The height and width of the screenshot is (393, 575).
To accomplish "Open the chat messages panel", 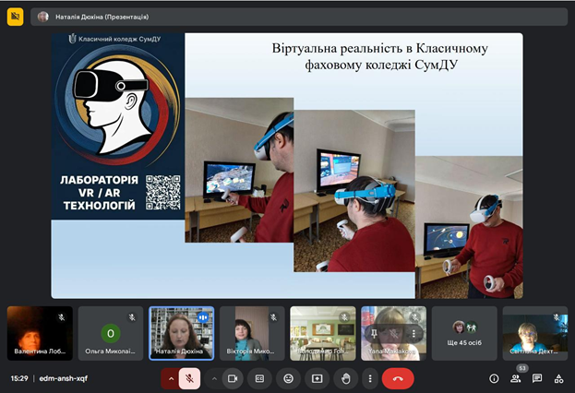I will (537, 378).
